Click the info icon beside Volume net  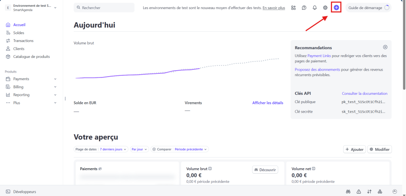coord(314,169)
